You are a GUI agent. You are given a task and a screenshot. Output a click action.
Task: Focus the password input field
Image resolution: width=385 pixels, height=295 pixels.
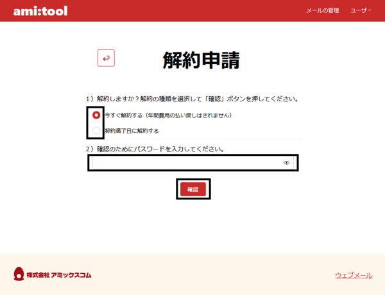186,163
